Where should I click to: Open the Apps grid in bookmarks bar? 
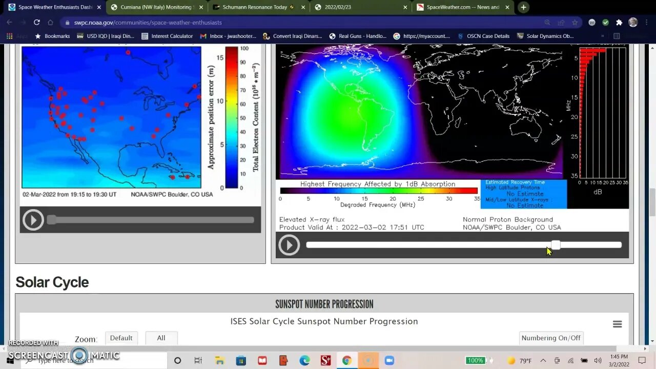(16, 36)
